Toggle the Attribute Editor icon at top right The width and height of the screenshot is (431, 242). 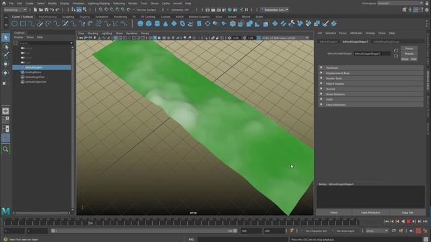coord(416,9)
